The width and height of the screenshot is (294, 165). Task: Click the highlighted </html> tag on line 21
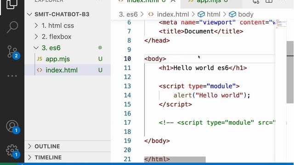pos(157,159)
